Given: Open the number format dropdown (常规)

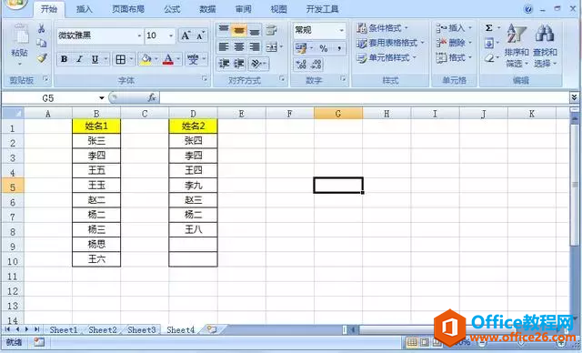Looking at the screenshot, I should [342, 30].
